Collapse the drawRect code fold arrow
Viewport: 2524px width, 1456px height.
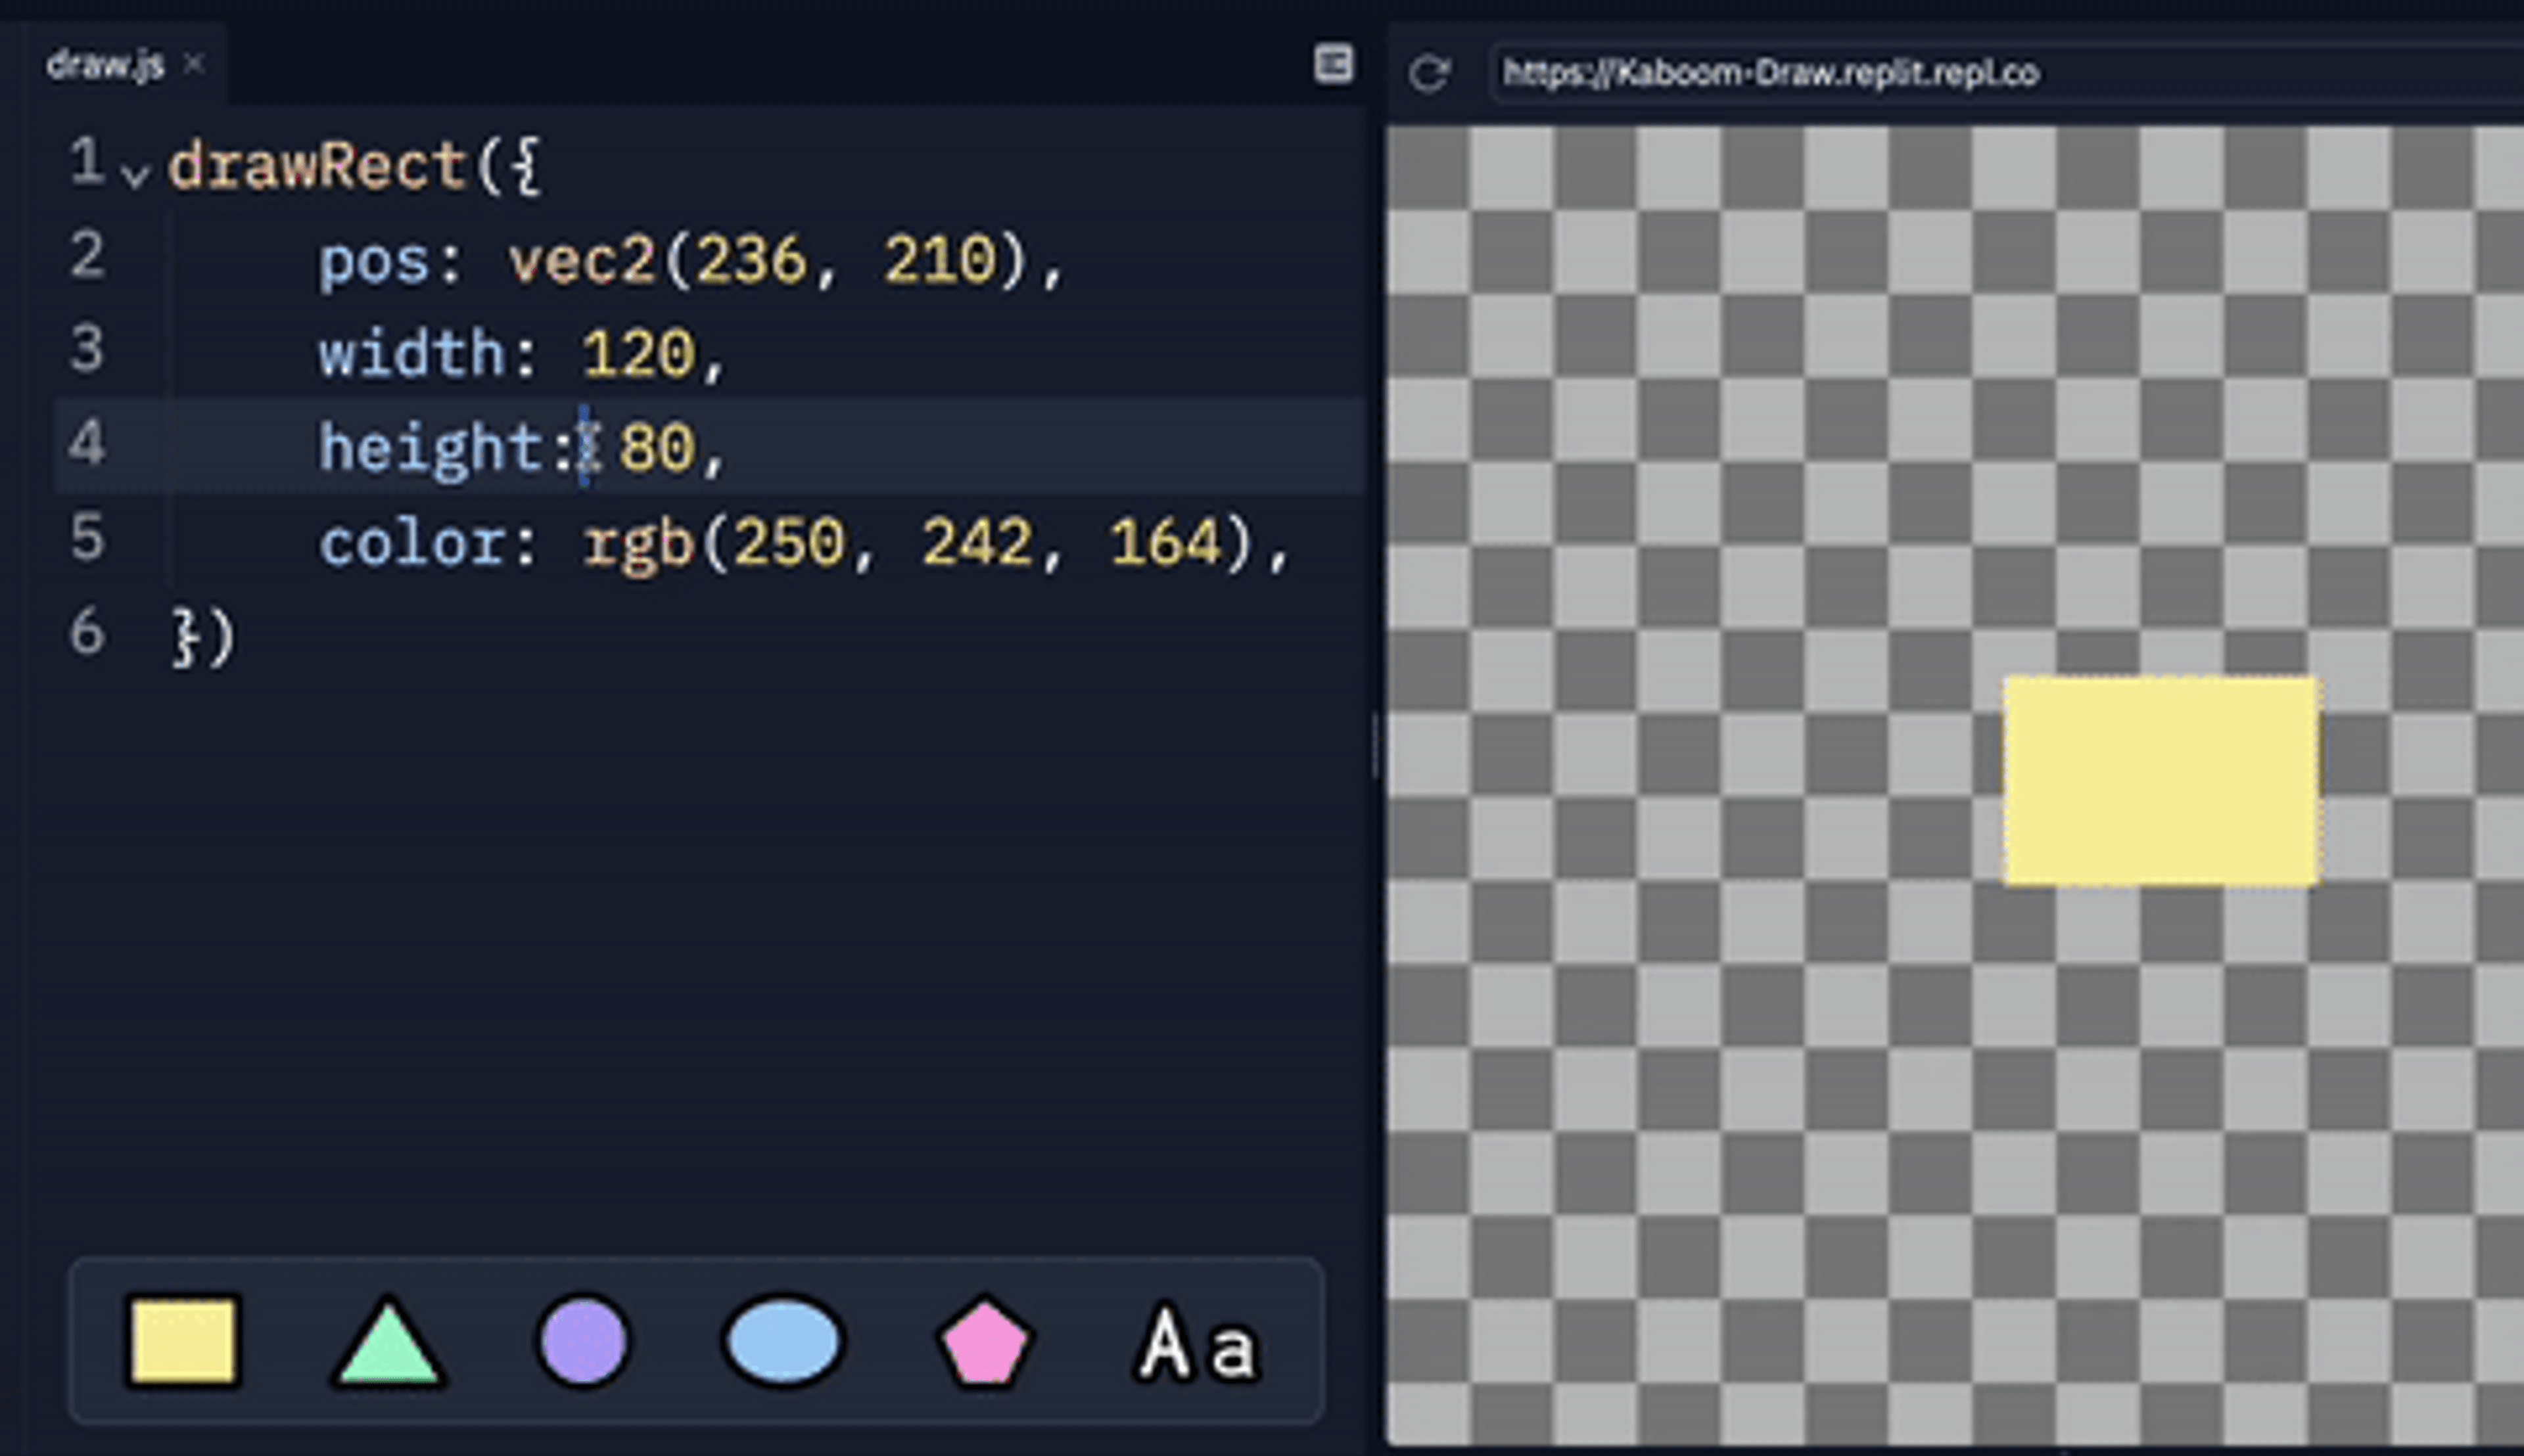coord(135,176)
